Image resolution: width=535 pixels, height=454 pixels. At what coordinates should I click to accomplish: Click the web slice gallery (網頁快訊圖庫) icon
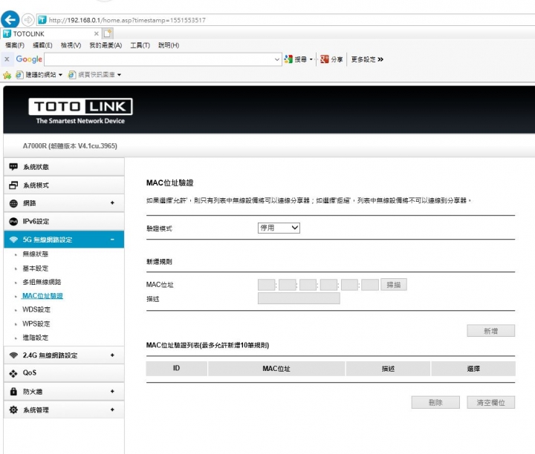pyautogui.click(x=72, y=75)
